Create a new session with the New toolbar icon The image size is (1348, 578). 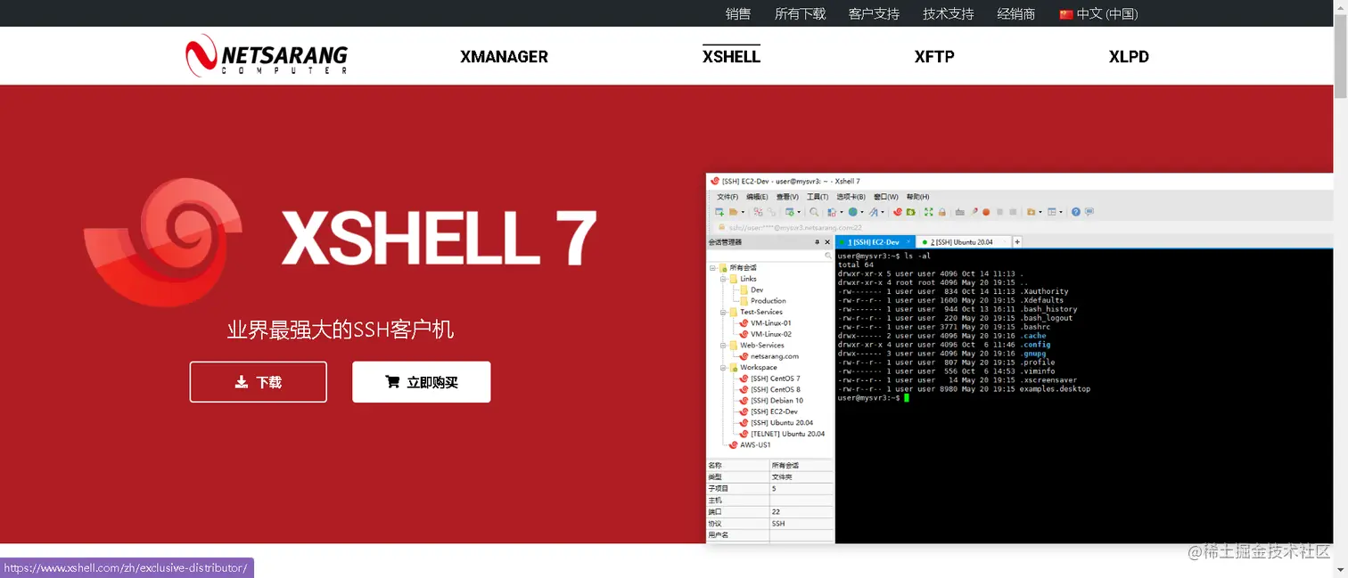(719, 212)
